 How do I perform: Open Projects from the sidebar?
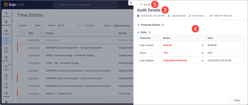click(x=6, y=32)
